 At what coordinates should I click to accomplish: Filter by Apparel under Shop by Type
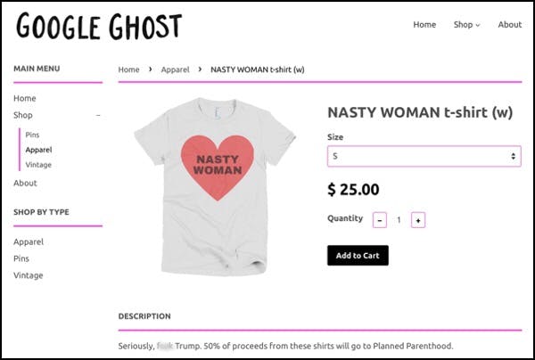pyautogui.click(x=29, y=241)
